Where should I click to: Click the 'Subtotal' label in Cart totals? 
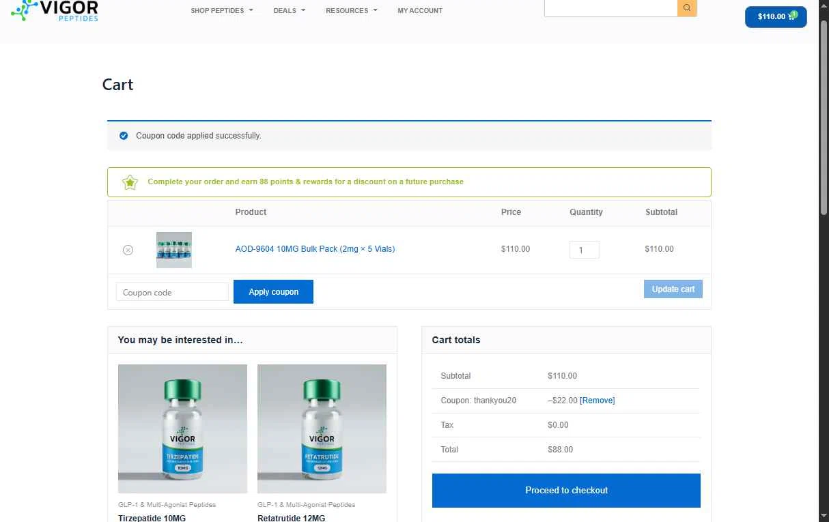tap(455, 376)
